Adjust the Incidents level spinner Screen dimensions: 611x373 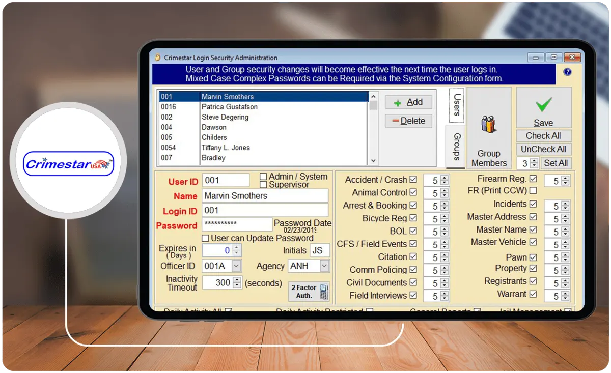[565, 206]
